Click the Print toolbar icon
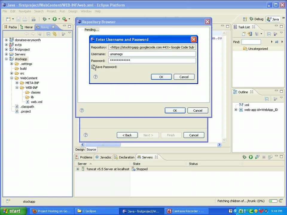Viewport: 287px width, 215px height. click(25, 19)
